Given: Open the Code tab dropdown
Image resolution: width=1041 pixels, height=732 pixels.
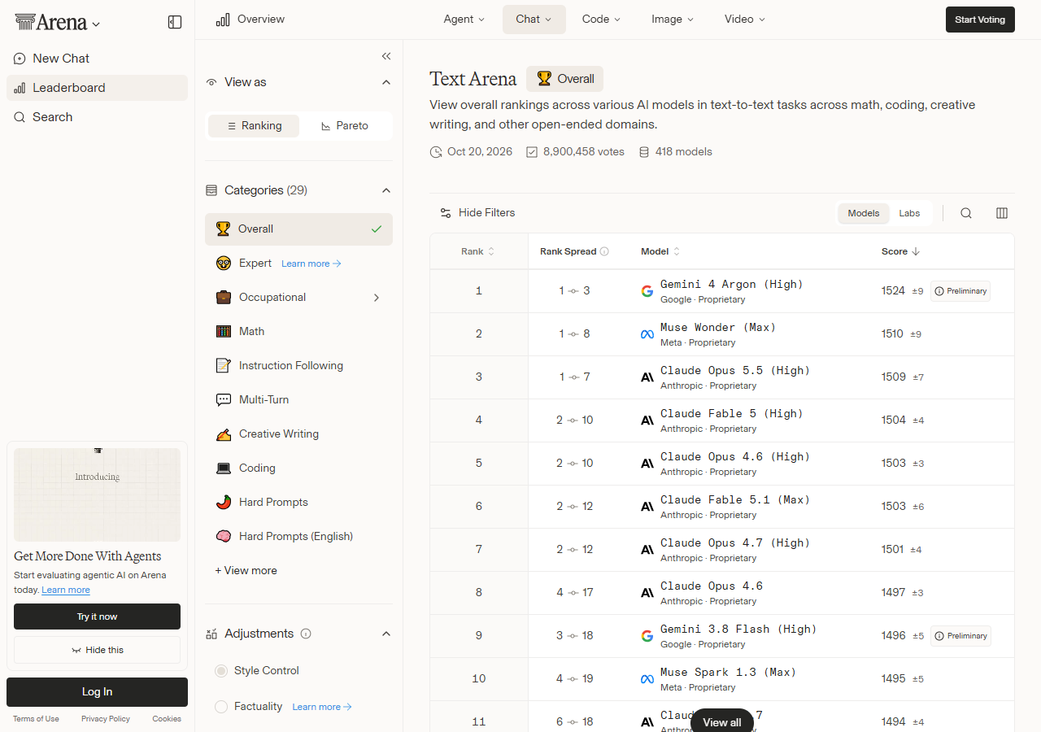Looking at the screenshot, I should [601, 20].
